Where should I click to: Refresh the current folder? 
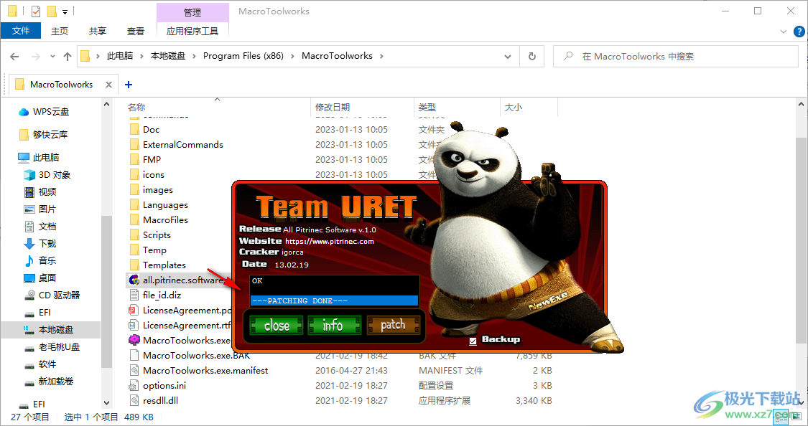pyautogui.click(x=531, y=56)
